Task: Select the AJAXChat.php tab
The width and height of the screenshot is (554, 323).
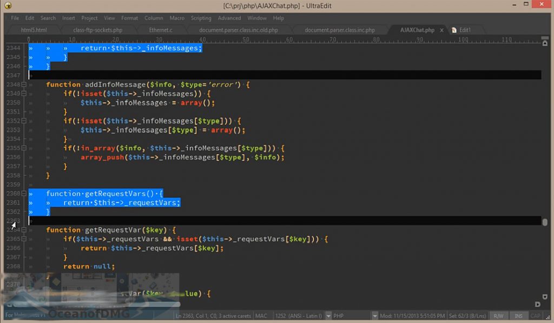Action: [417, 30]
